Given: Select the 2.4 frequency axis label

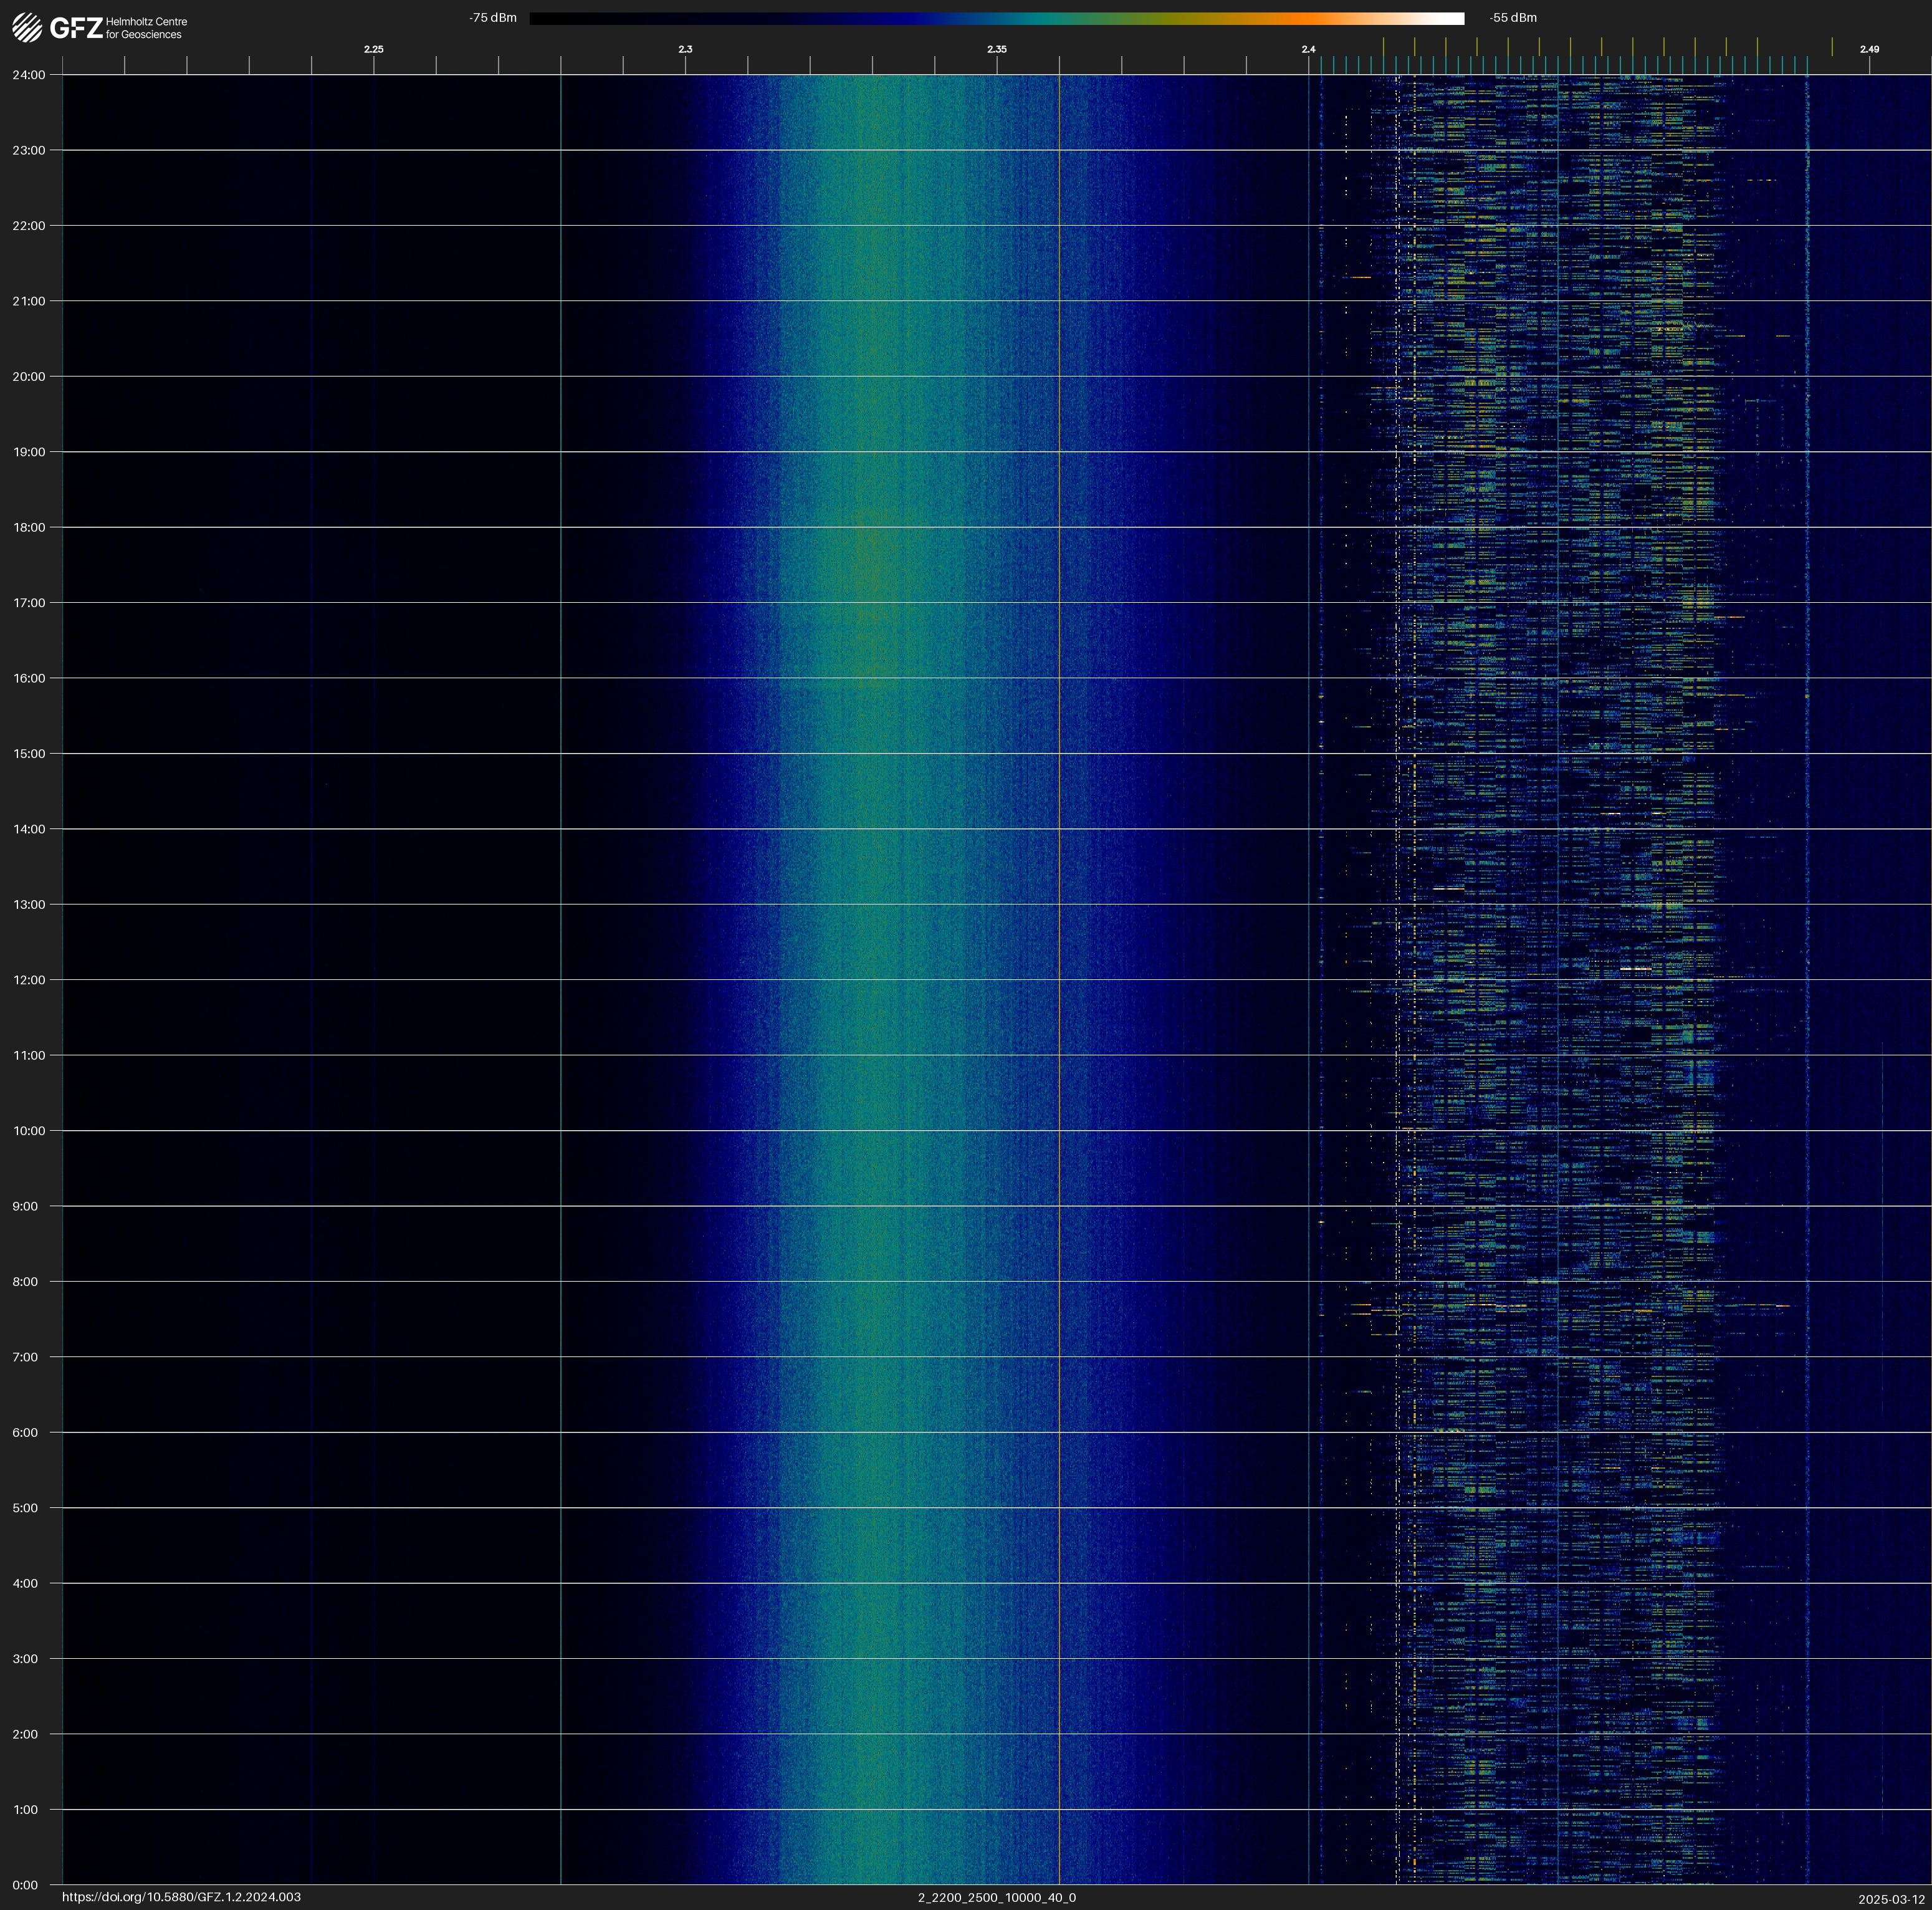Looking at the screenshot, I should [1308, 49].
